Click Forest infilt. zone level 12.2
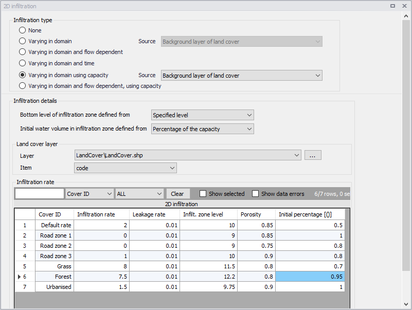Screen dimensions: 412x310 pyautogui.click(x=209, y=277)
